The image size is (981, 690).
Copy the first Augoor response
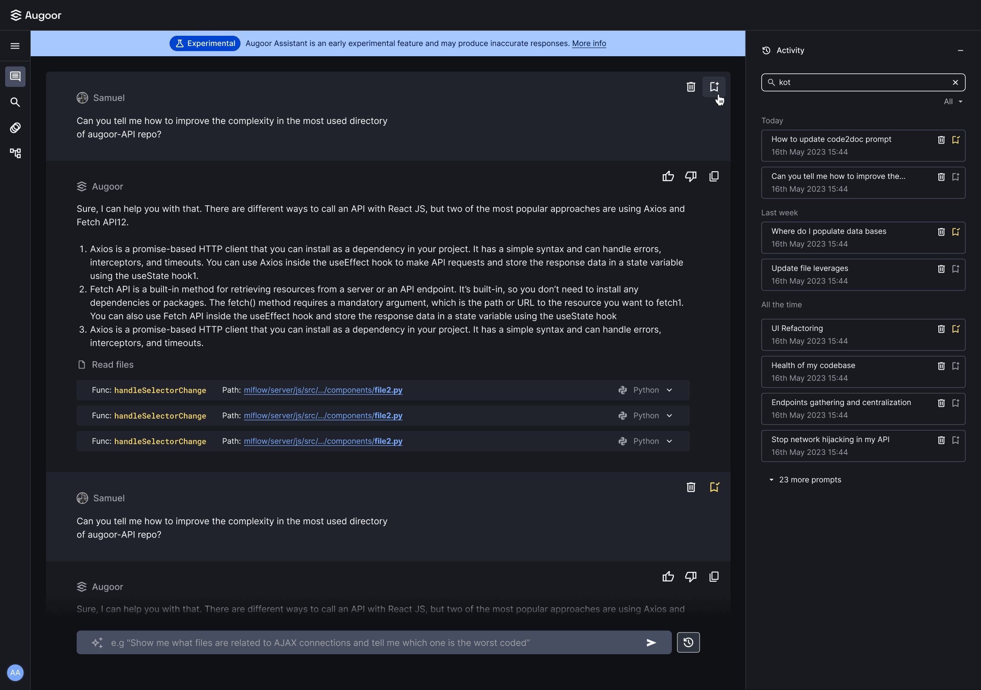coord(714,177)
